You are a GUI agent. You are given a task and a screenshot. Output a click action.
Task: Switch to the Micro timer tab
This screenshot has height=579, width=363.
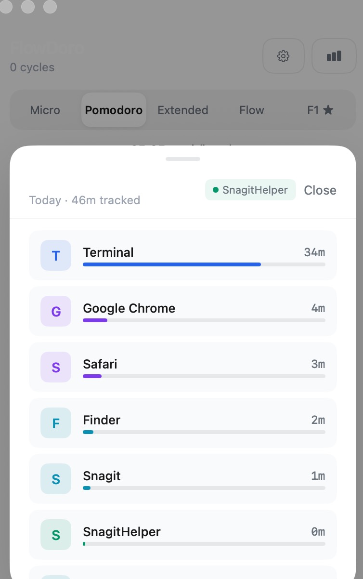pos(45,110)
